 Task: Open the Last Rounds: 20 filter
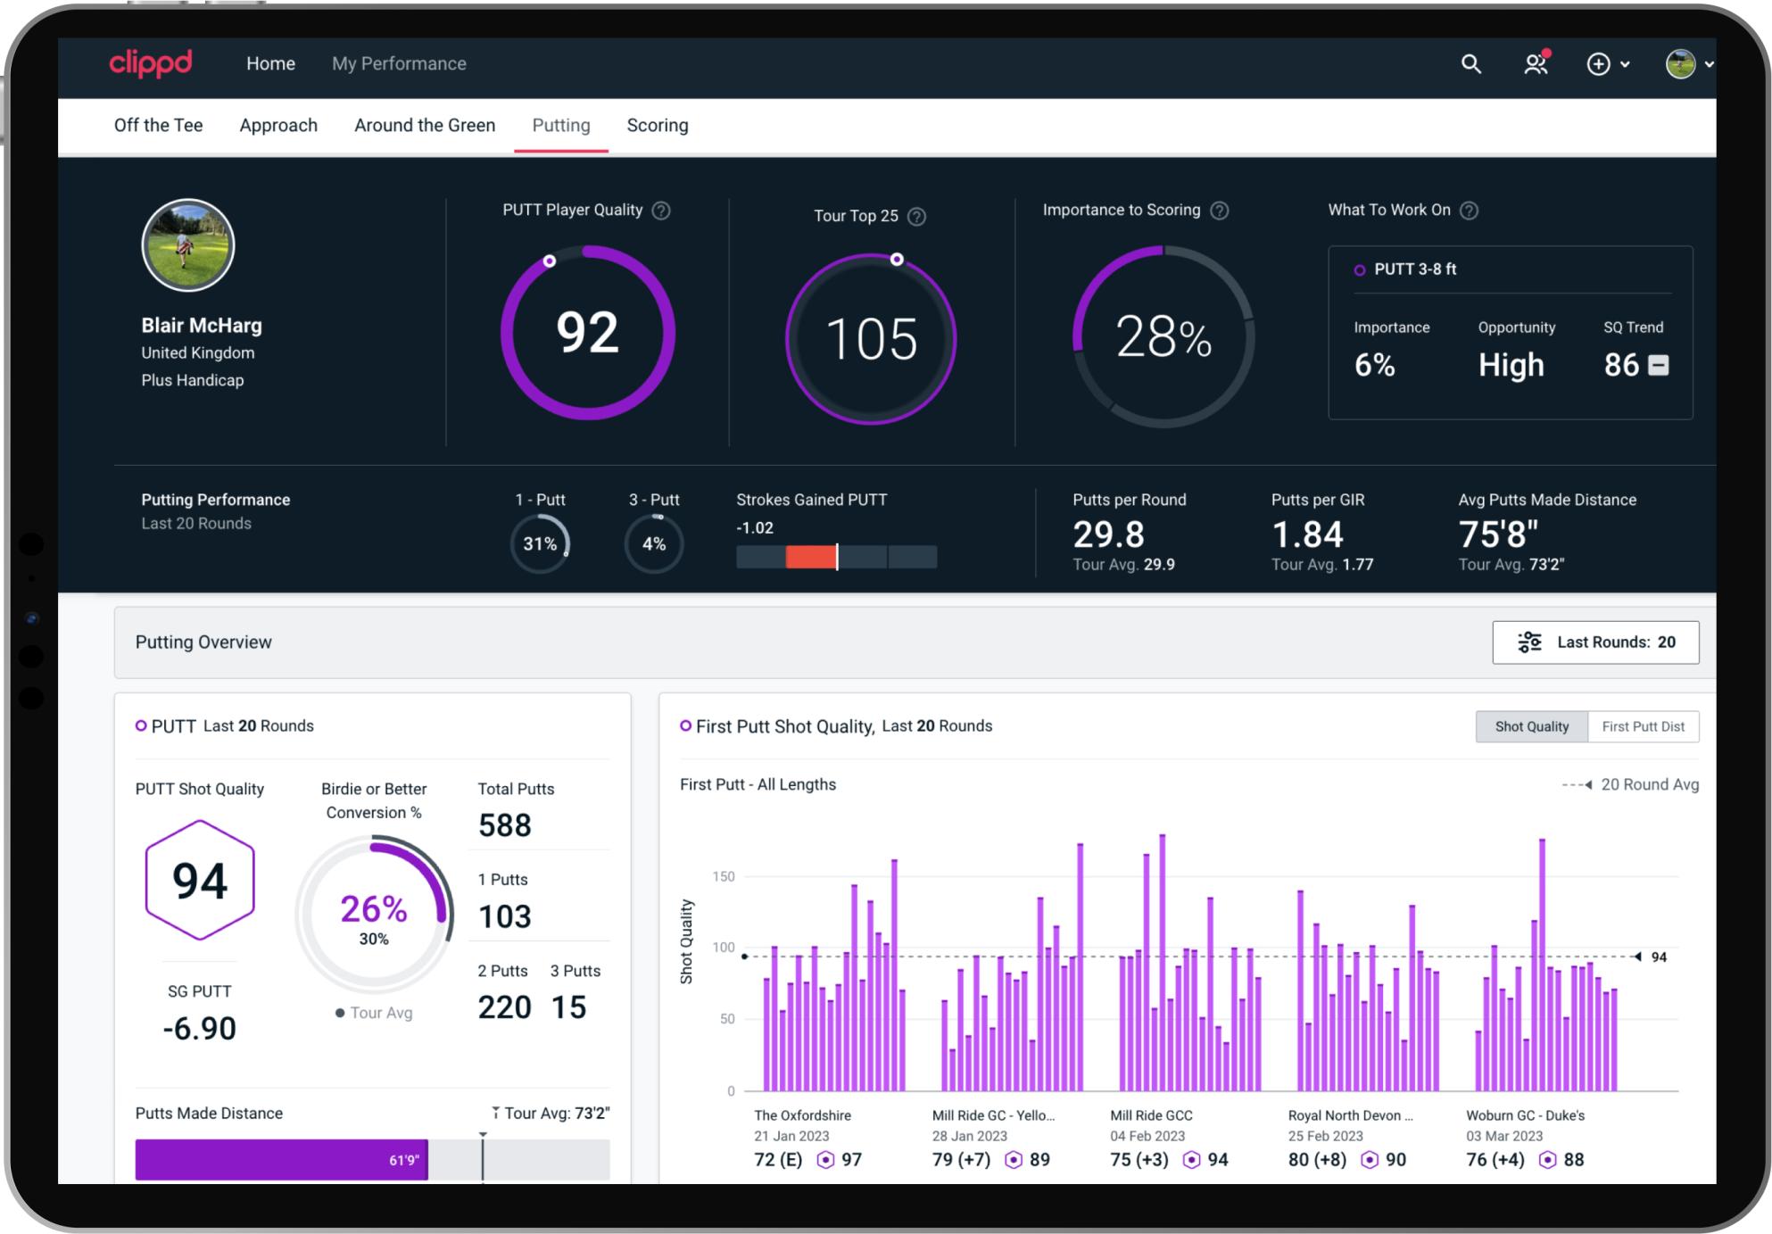pos(1594,642)
